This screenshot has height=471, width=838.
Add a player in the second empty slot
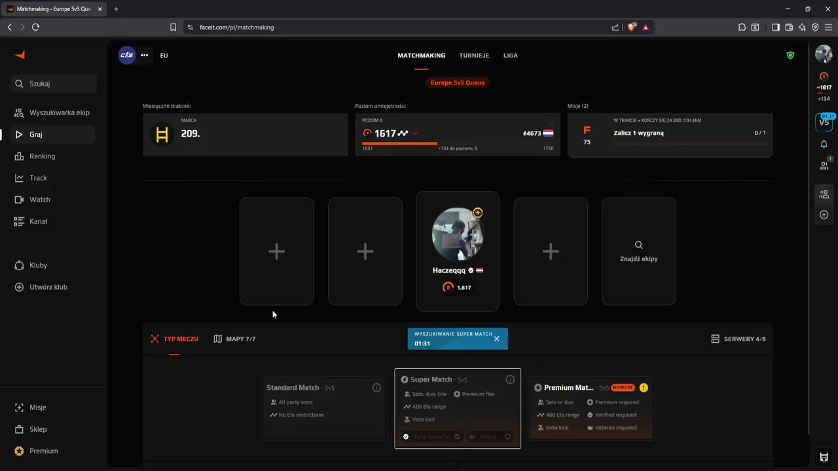pos(365,251)
